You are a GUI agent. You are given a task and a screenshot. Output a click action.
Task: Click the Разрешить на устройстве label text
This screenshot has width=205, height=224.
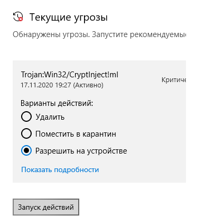[x=81, y=151]
